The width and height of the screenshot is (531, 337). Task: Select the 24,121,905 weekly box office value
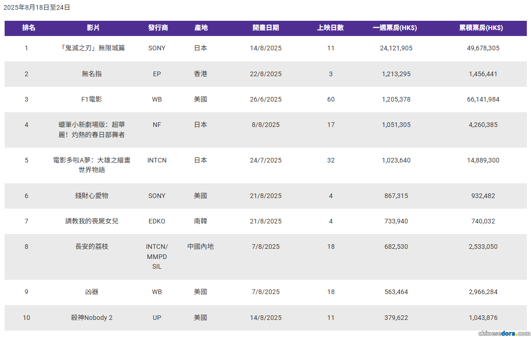pyautogui.click(x=396, y=48)
